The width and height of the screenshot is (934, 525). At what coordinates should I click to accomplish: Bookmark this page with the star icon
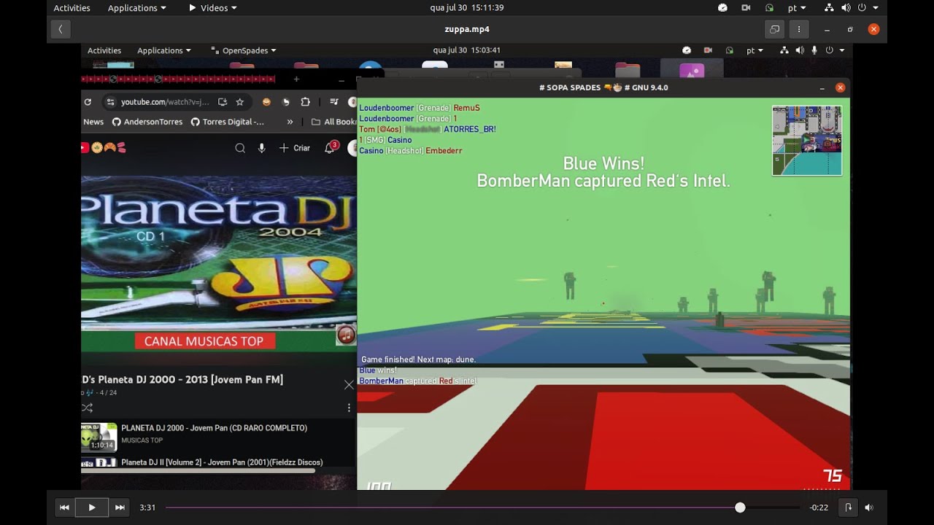coord(239,102)
